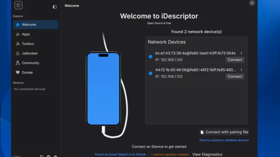
Task: Open the Community section label
Action: (30, 63)
